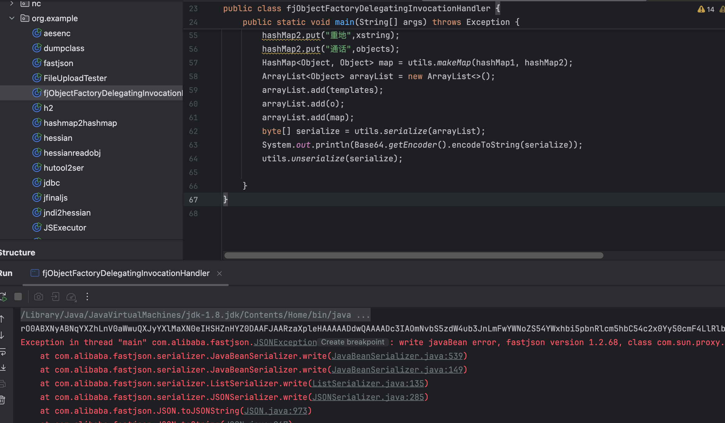
Task: Open the profiler gauge icon
Action: pyautogui.click(x=71, y=297)
